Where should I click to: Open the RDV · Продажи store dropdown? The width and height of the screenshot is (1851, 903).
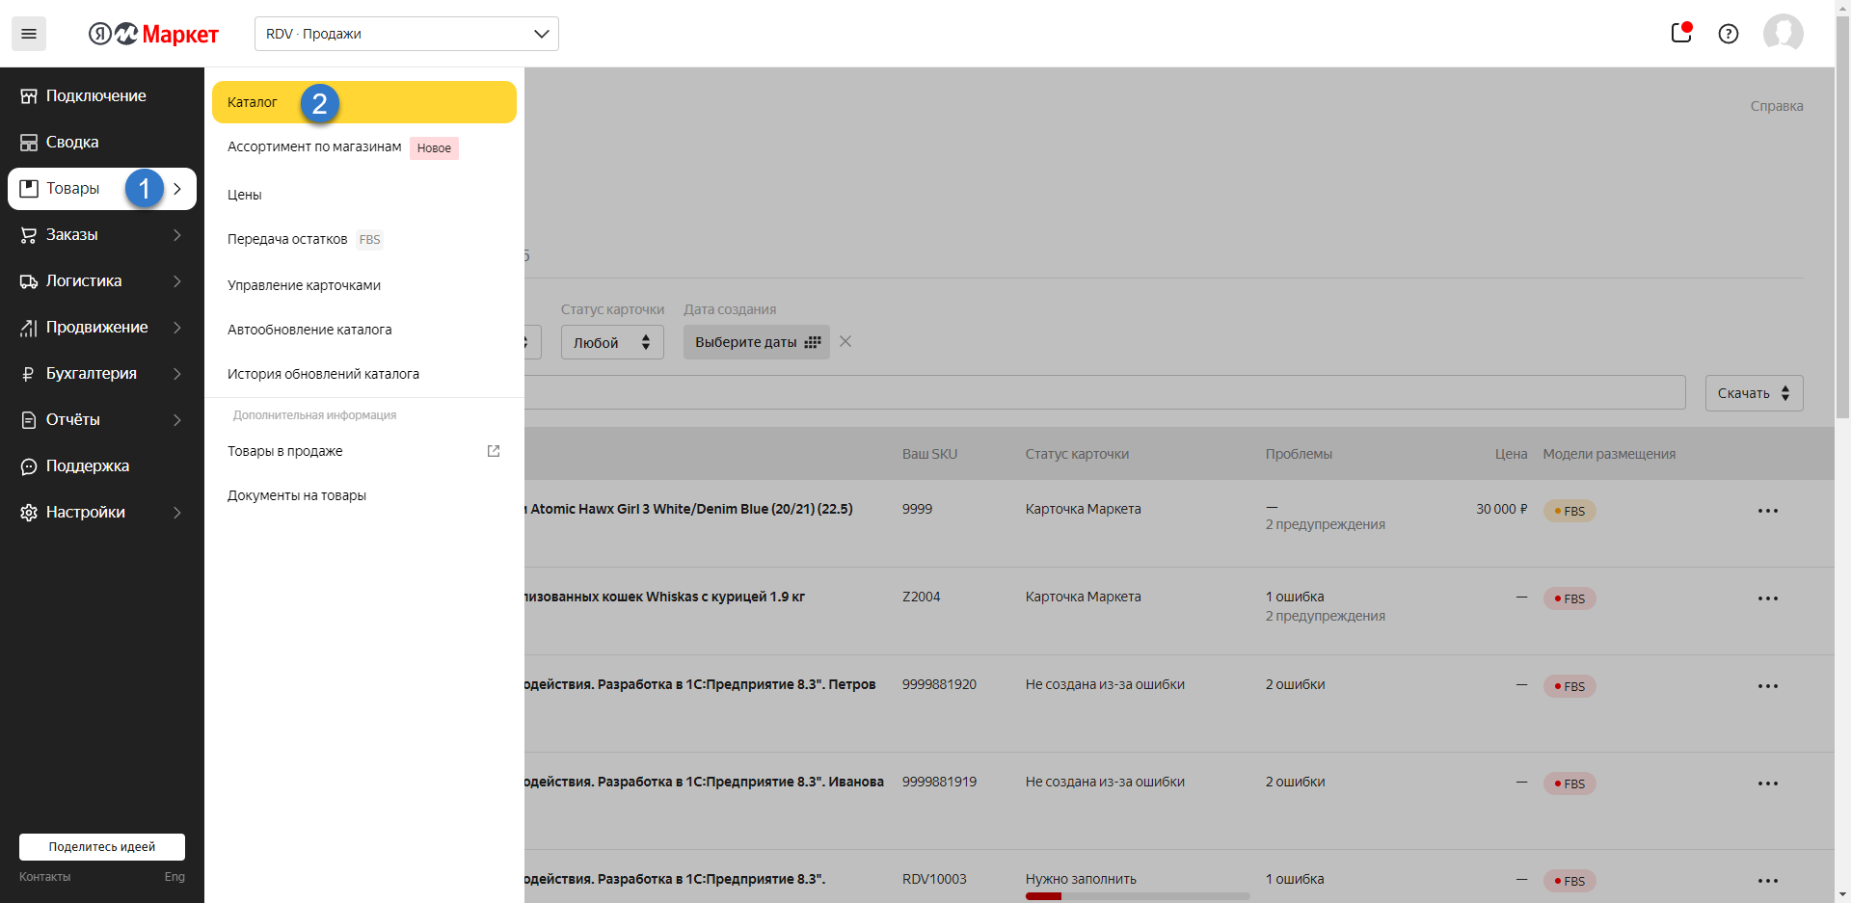406,34
